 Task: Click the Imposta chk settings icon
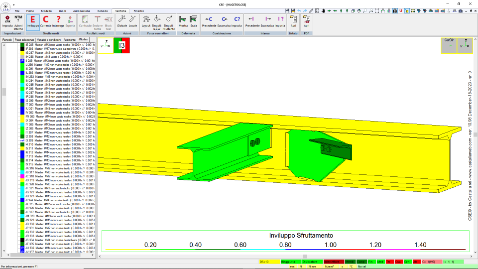[7, 21]
